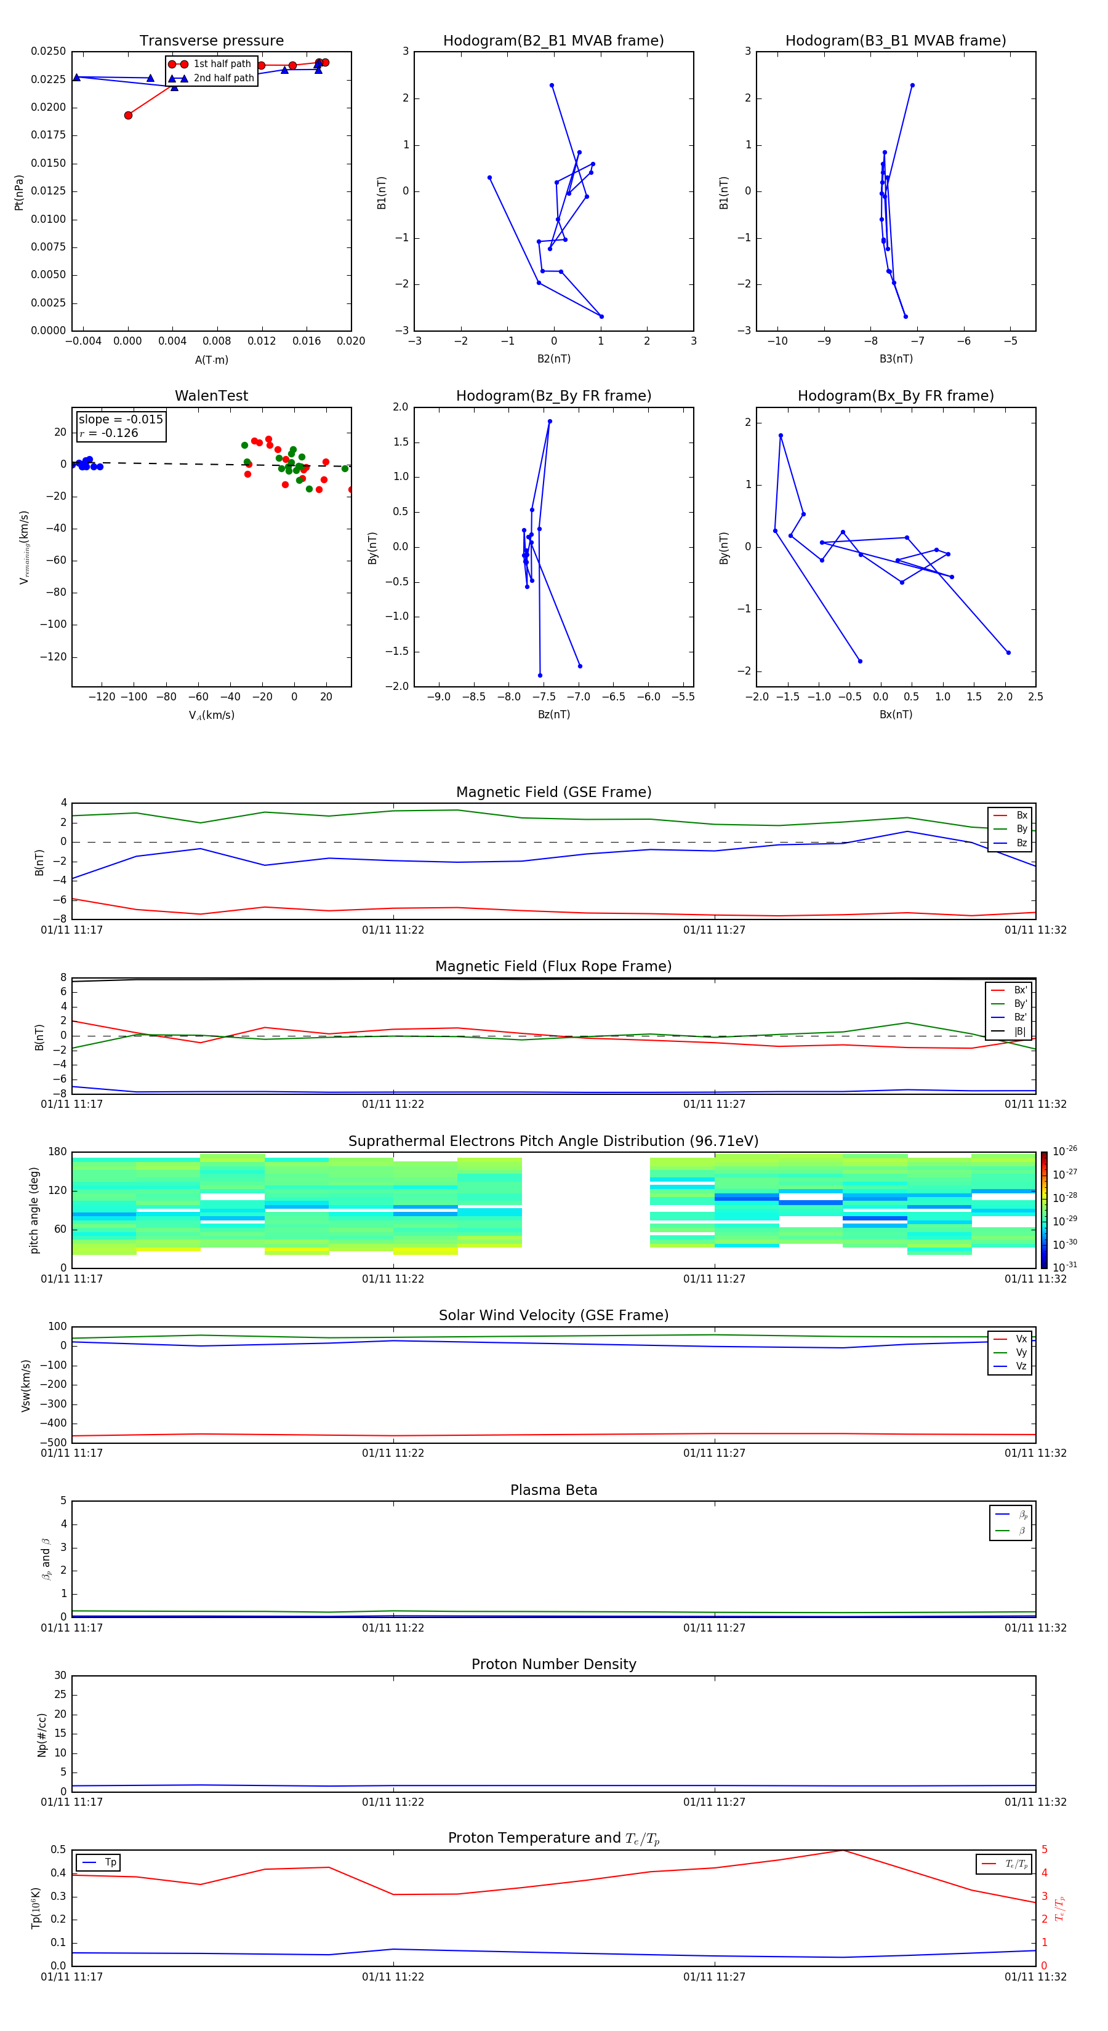The width and height of the screenshot is (1108, 2031).
Task: Click the "Tp(10^6K)" y-axis label
Action: point(36,1908)
